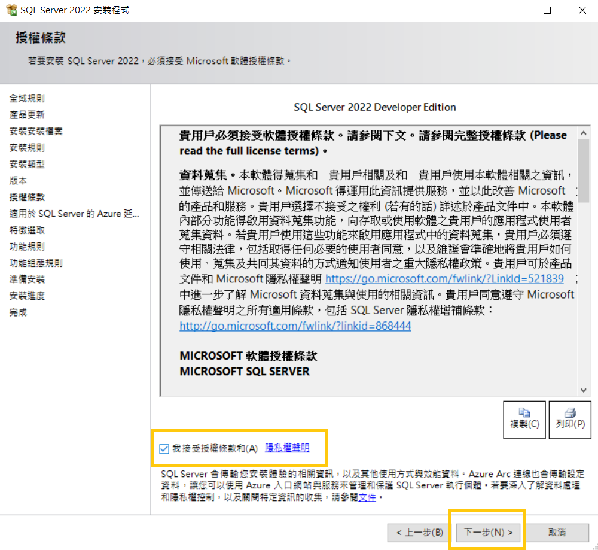This screenshot has width=598, height=550.
Task: Click the license text scrollbar thumb
Action: (x=583, y=171)
